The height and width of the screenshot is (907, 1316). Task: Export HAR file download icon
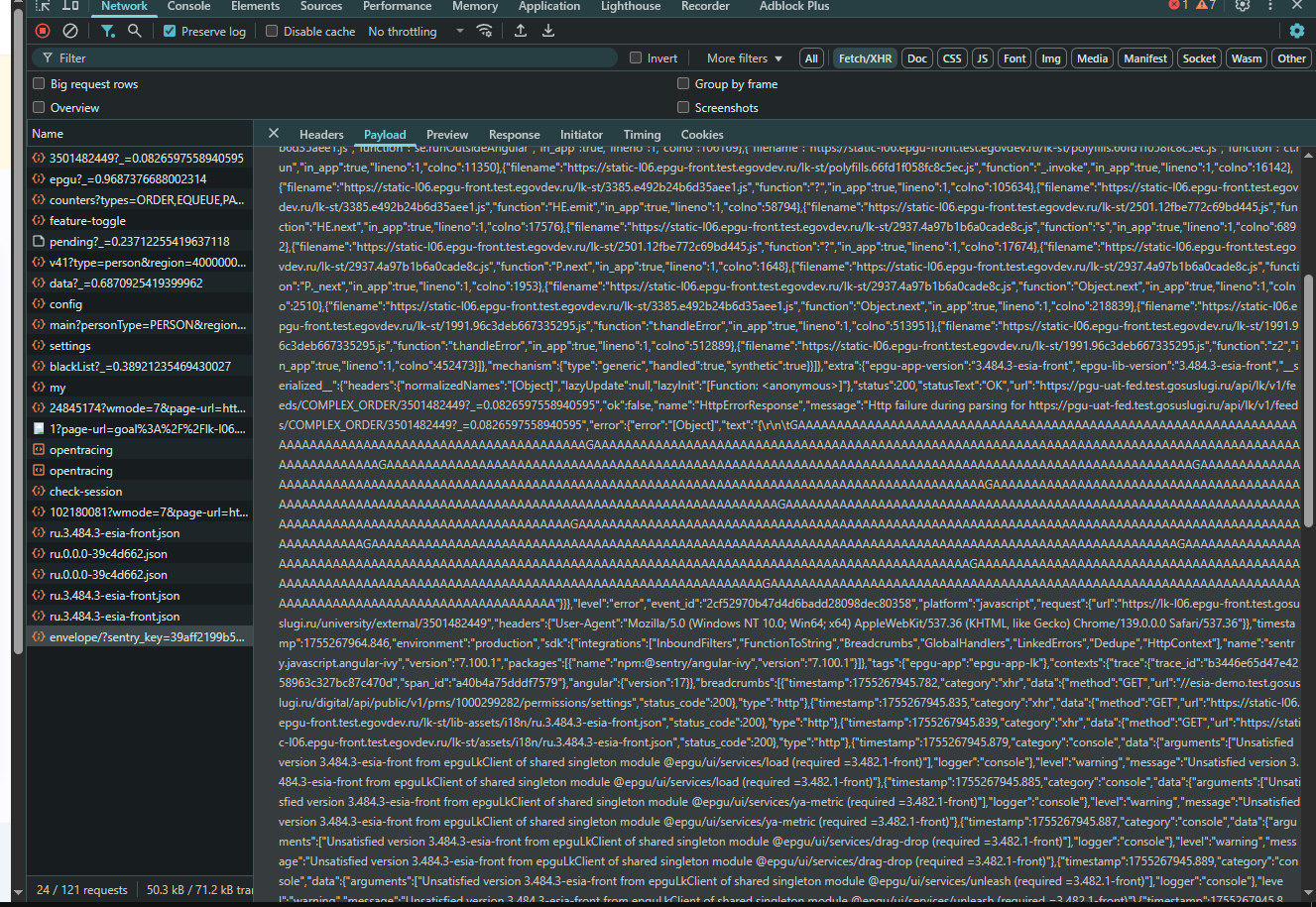(x=548, y=31)
